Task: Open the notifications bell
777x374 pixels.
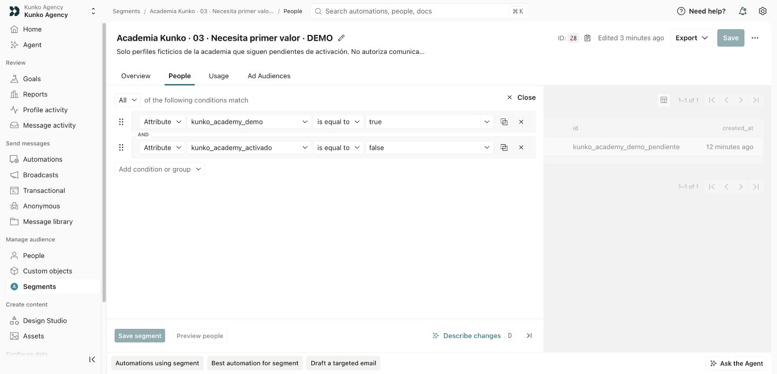Action: [743, 11]
